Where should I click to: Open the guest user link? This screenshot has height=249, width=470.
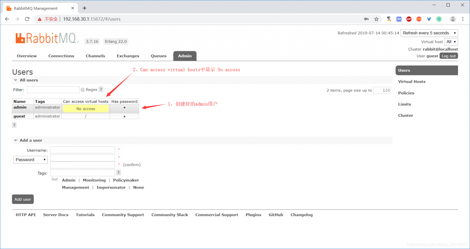(19, 116)
